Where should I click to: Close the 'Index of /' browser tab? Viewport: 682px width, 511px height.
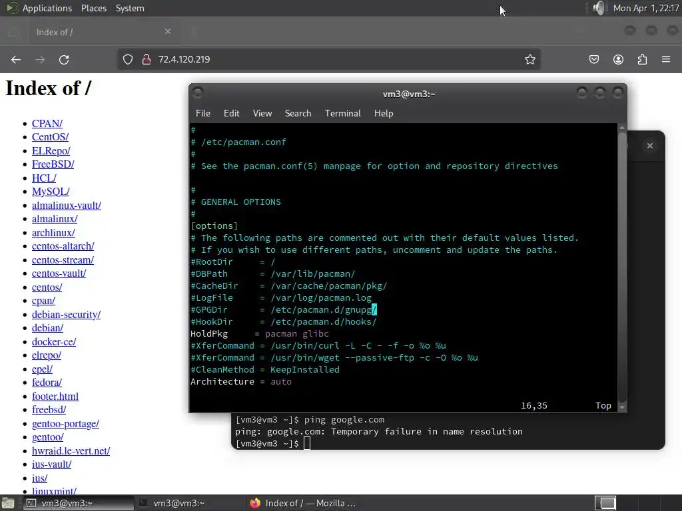(168, 31)
